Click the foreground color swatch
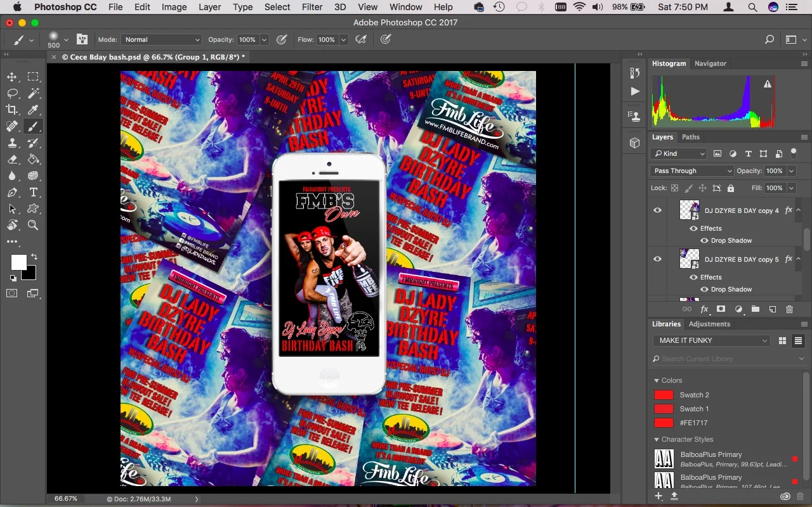812x507 pixels. (18, 262)
